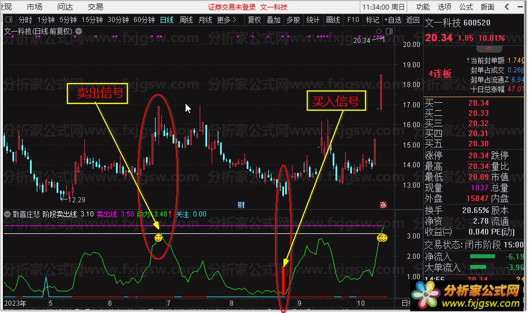This screenshot has width=529, height=313.
Task: Click the red collapse arrow under price
Action: (489, 49)
